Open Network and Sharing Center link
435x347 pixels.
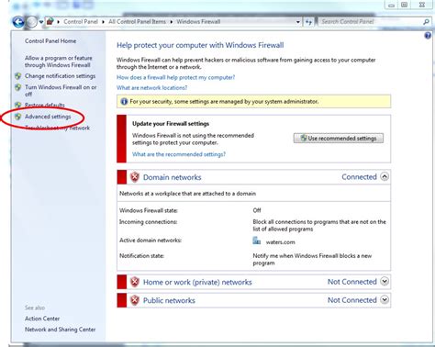(61, 330)
